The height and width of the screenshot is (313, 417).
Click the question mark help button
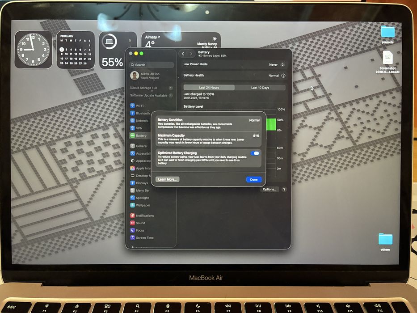pos(284,189)
